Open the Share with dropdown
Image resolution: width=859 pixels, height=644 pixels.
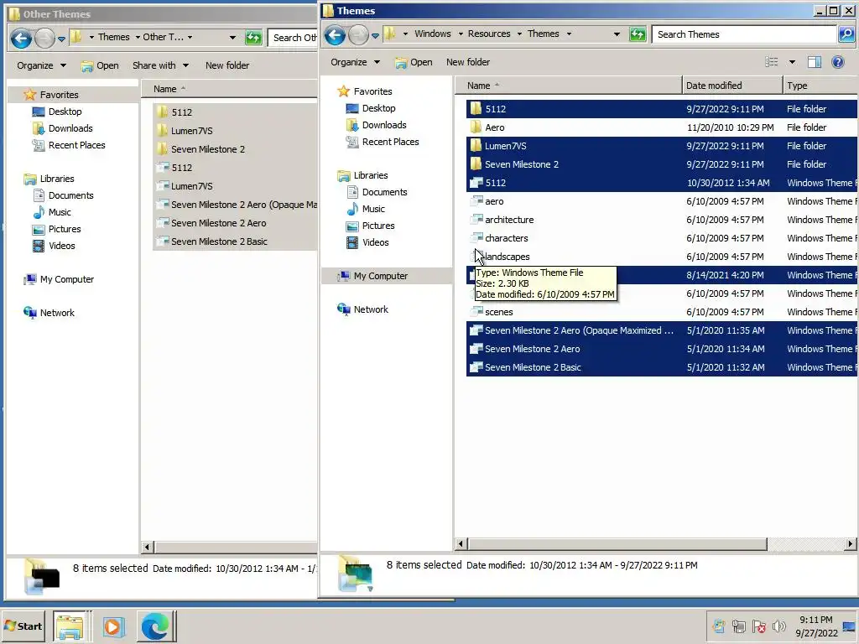160,65
